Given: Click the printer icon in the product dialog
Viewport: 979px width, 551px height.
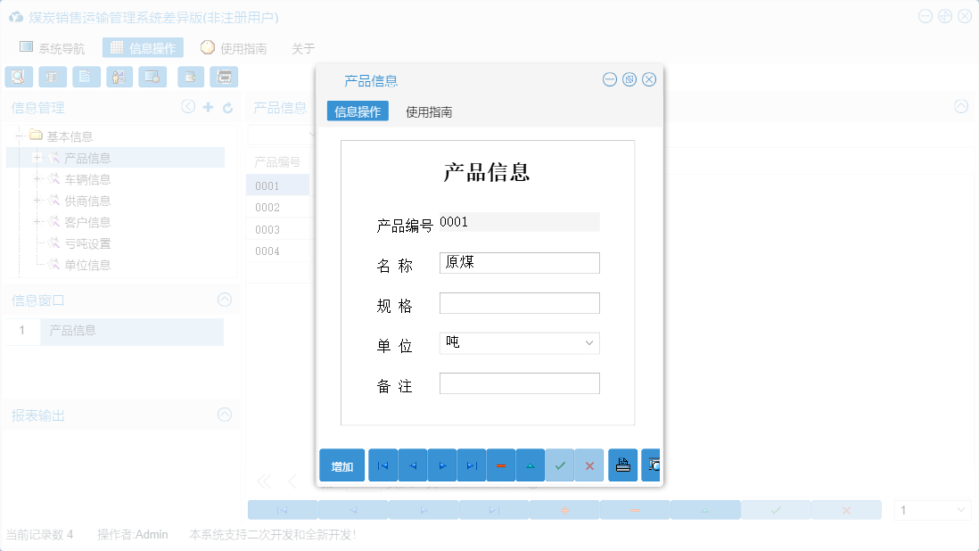Looking at the screenshot, I should [x=622, y=465].
